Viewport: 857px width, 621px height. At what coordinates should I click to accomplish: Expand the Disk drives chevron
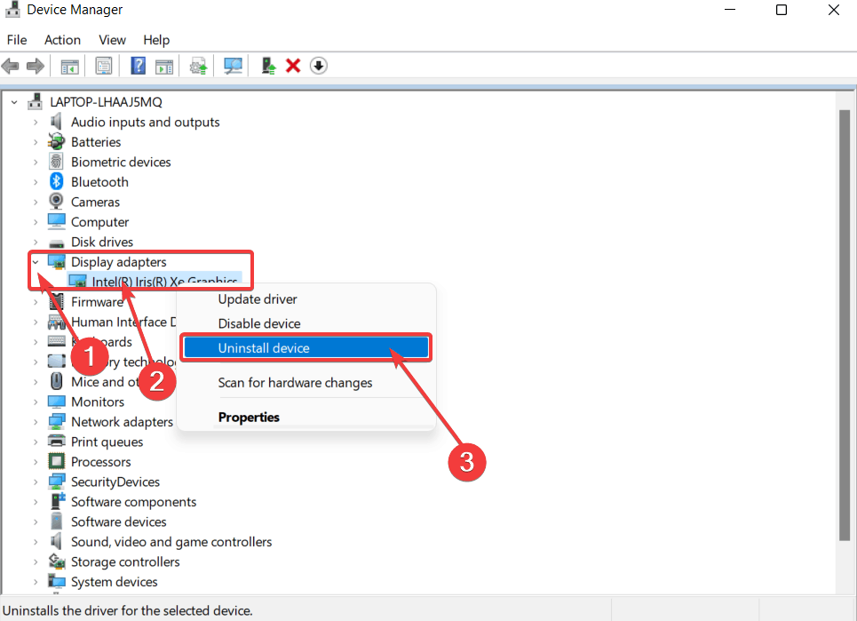[x=36, y=243]
